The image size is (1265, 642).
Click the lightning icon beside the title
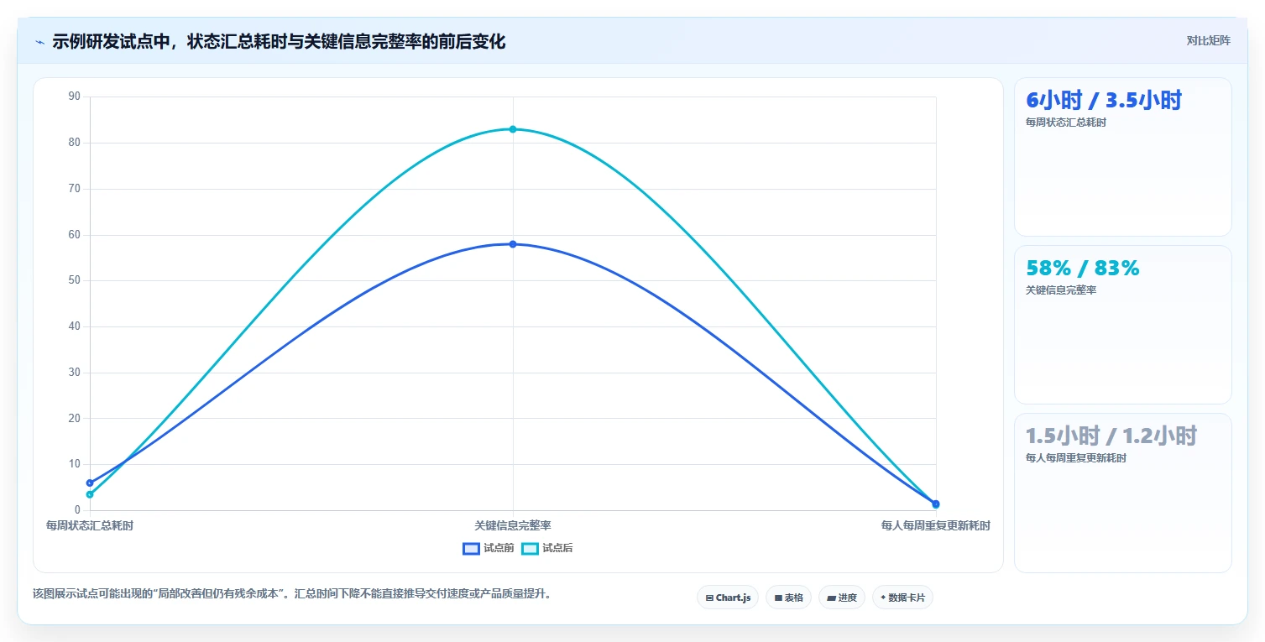pyautogui.click(x=39, y=42)
